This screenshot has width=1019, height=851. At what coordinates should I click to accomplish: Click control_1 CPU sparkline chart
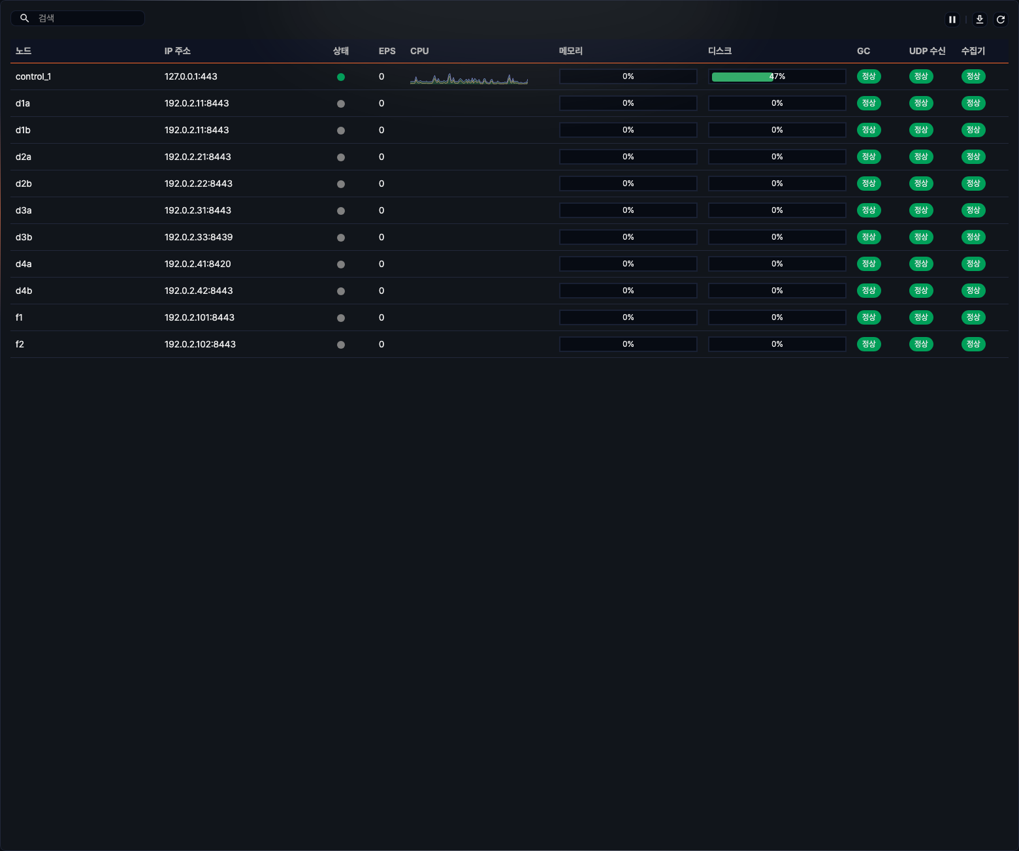pyautogui.click(x=468, y=80)
